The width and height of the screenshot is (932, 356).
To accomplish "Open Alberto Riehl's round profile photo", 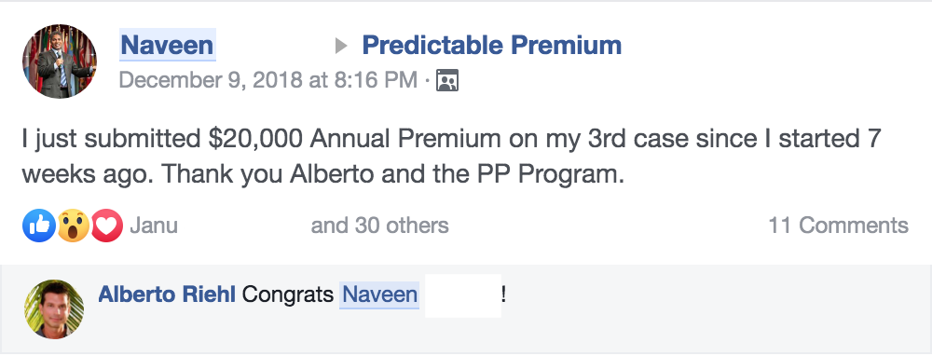I will [x=54, y=309].
